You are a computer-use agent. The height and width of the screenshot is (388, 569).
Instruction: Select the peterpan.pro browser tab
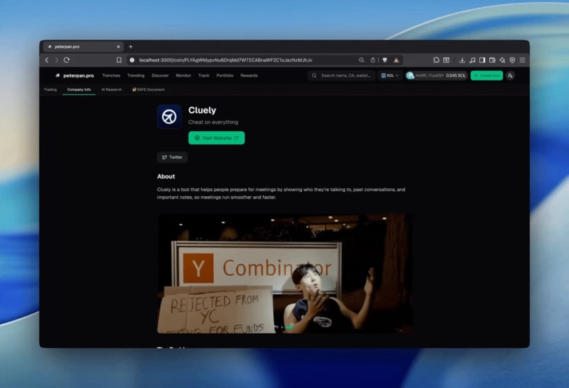(x=83, y=47)
